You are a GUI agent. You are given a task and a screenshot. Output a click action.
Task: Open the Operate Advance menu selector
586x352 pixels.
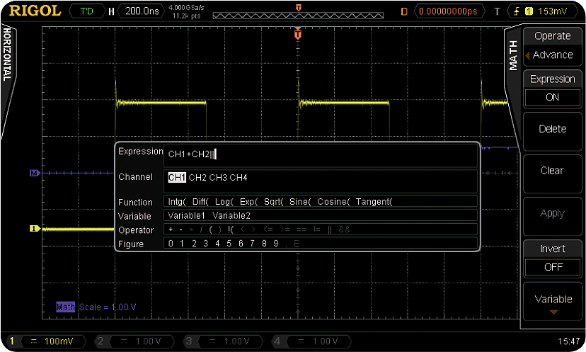552,55
